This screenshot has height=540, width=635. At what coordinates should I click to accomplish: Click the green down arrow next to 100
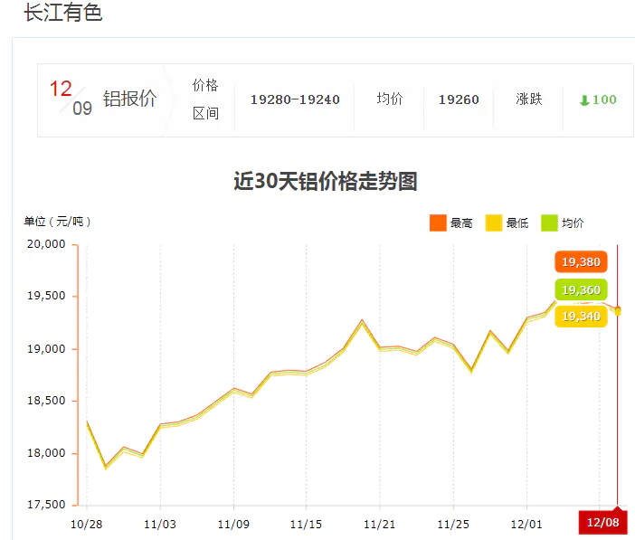pos(583,100)
